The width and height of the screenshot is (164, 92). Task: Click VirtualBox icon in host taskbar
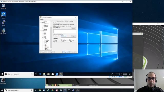click(x=65, y=90)
